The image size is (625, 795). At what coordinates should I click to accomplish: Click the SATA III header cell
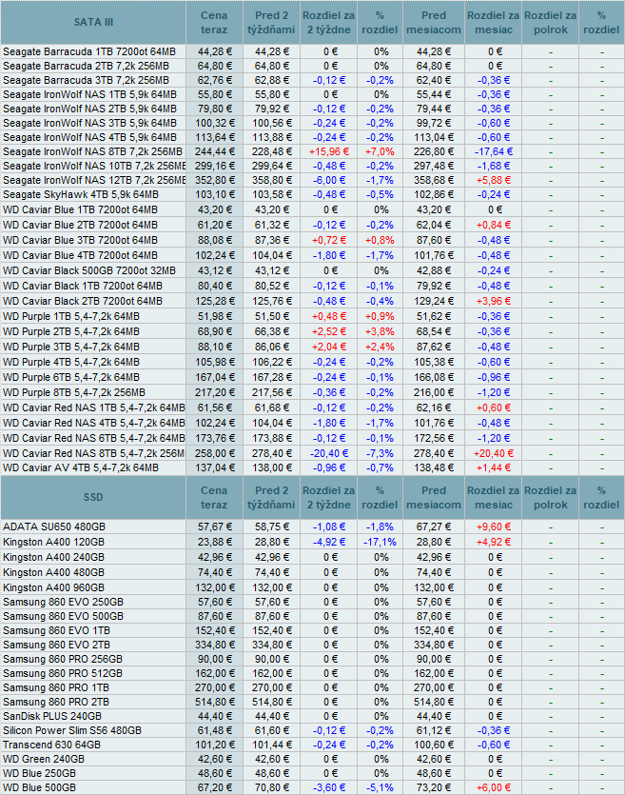[93, 22]
